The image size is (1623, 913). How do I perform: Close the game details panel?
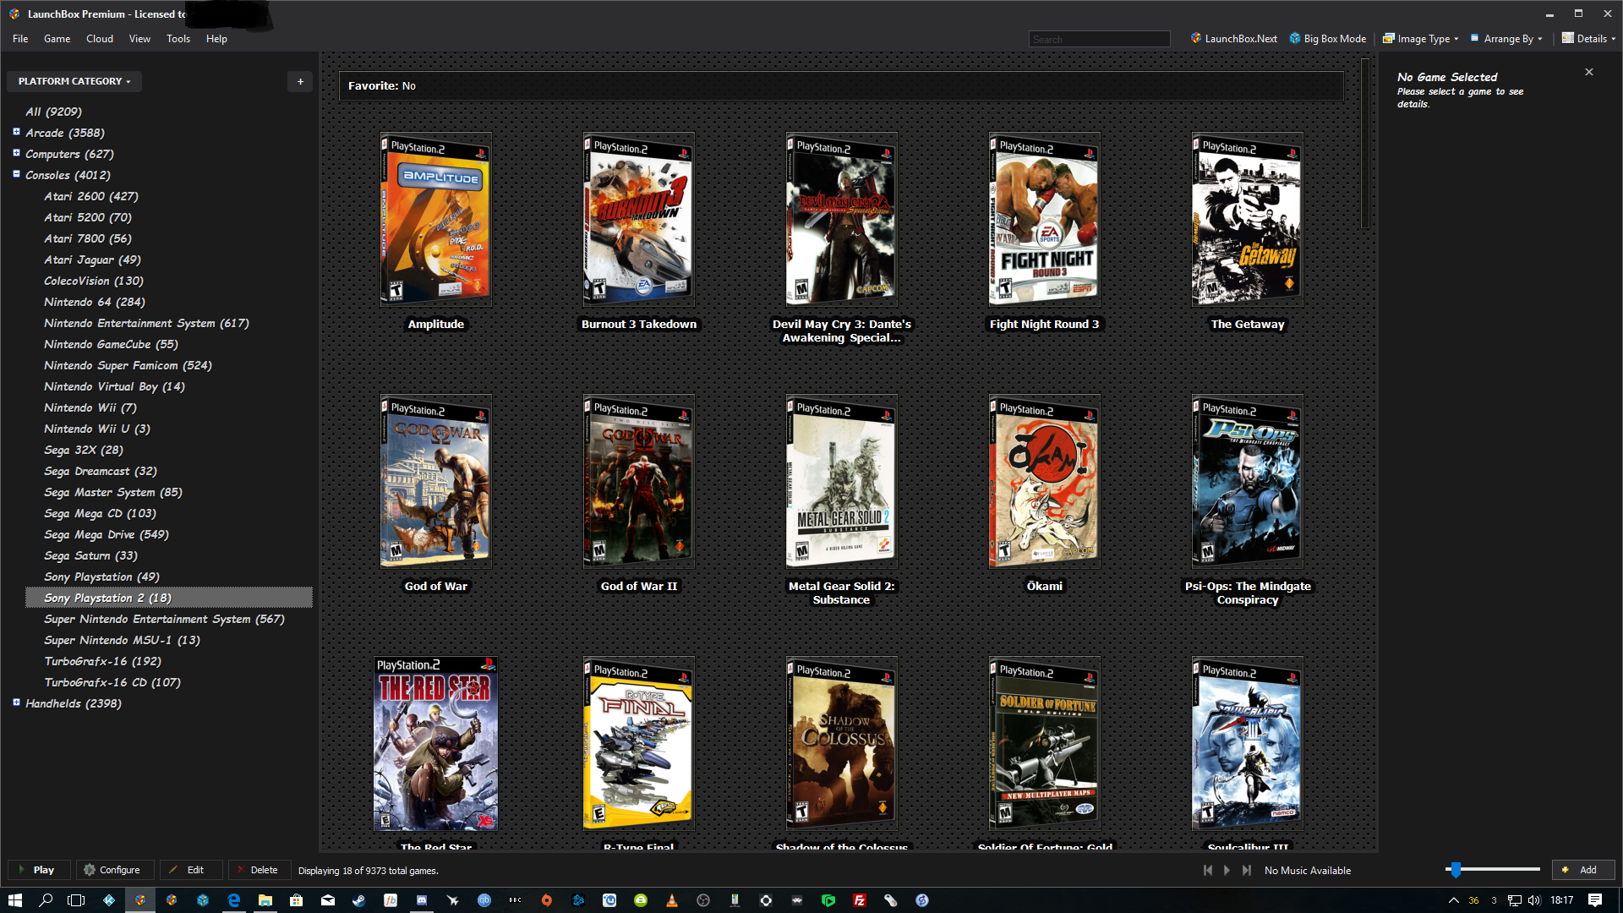tap(1589, 72)
